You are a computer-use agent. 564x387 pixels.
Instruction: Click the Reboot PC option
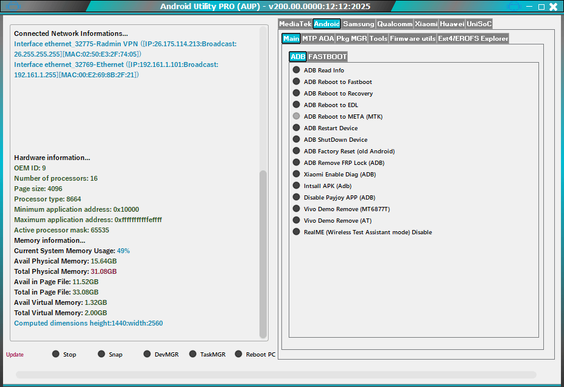click(x=255, y=354)
